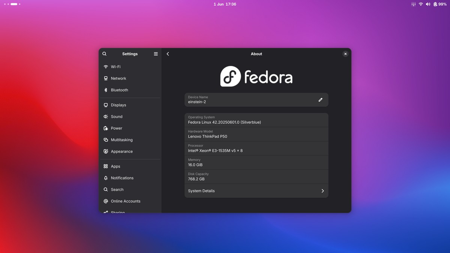Edit device name with pencil icon
Screen dimensions: 450x253
pyautogui.click(x=320, y=100)
